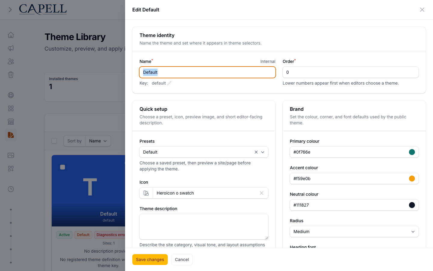Click the Capell logo
The height and width of the screenshot is (271, 433).
(43, 9)
